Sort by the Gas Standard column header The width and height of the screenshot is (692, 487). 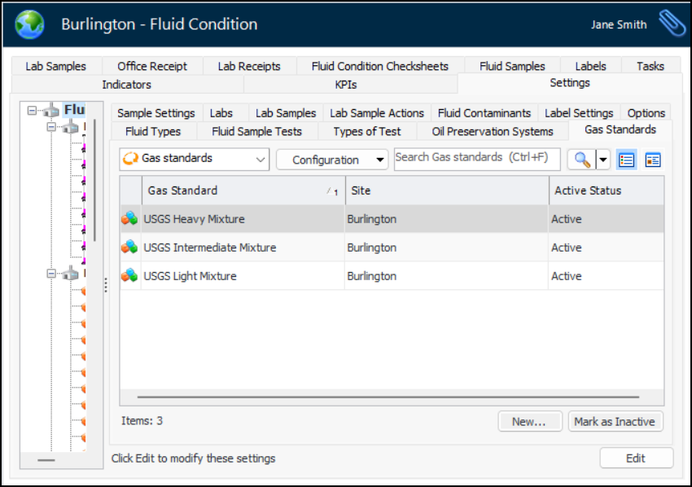tap(243, 191)
